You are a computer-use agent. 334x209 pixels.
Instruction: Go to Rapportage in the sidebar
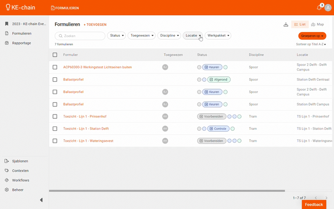tap(21, 43)
